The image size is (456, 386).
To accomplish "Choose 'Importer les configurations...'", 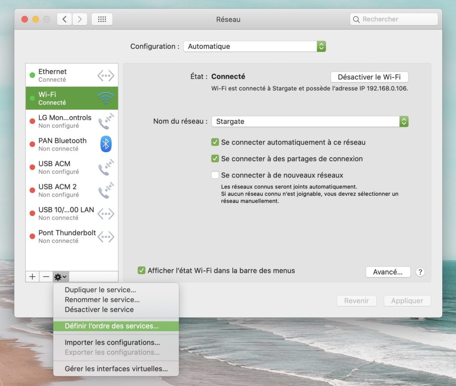I will pos(116,342).
